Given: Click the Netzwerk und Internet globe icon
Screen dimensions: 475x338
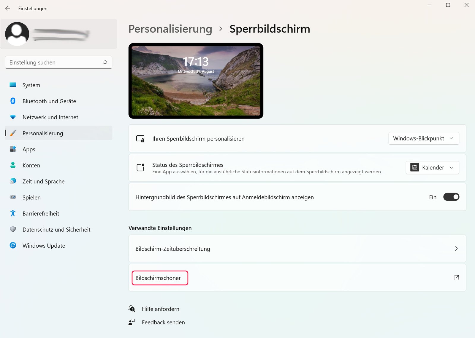Looking at the screenshot, I should (x=13, y=117).
